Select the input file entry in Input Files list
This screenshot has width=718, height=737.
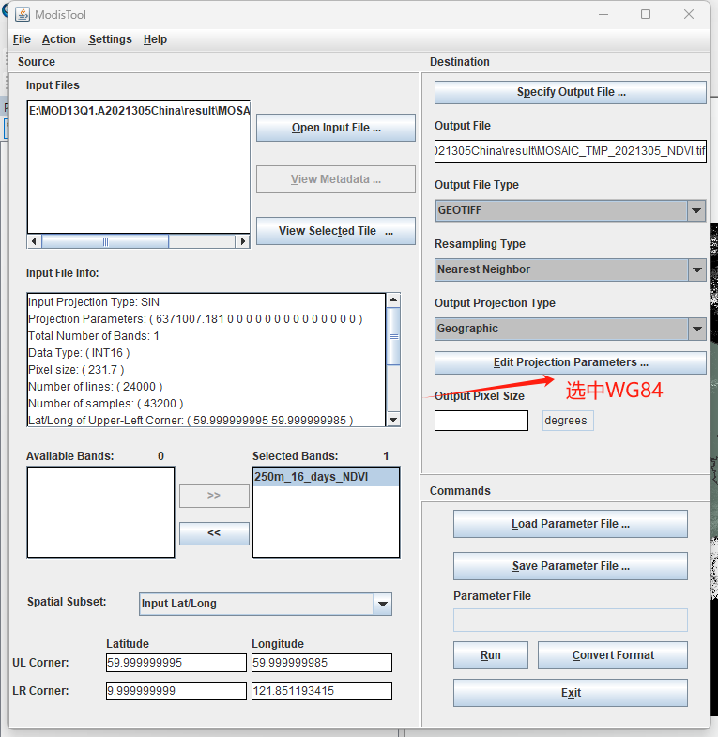(139, 111)
